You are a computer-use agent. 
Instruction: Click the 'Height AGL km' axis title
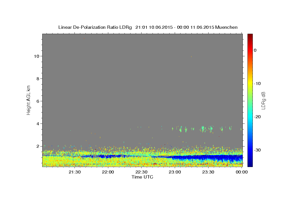click(28, 100)
